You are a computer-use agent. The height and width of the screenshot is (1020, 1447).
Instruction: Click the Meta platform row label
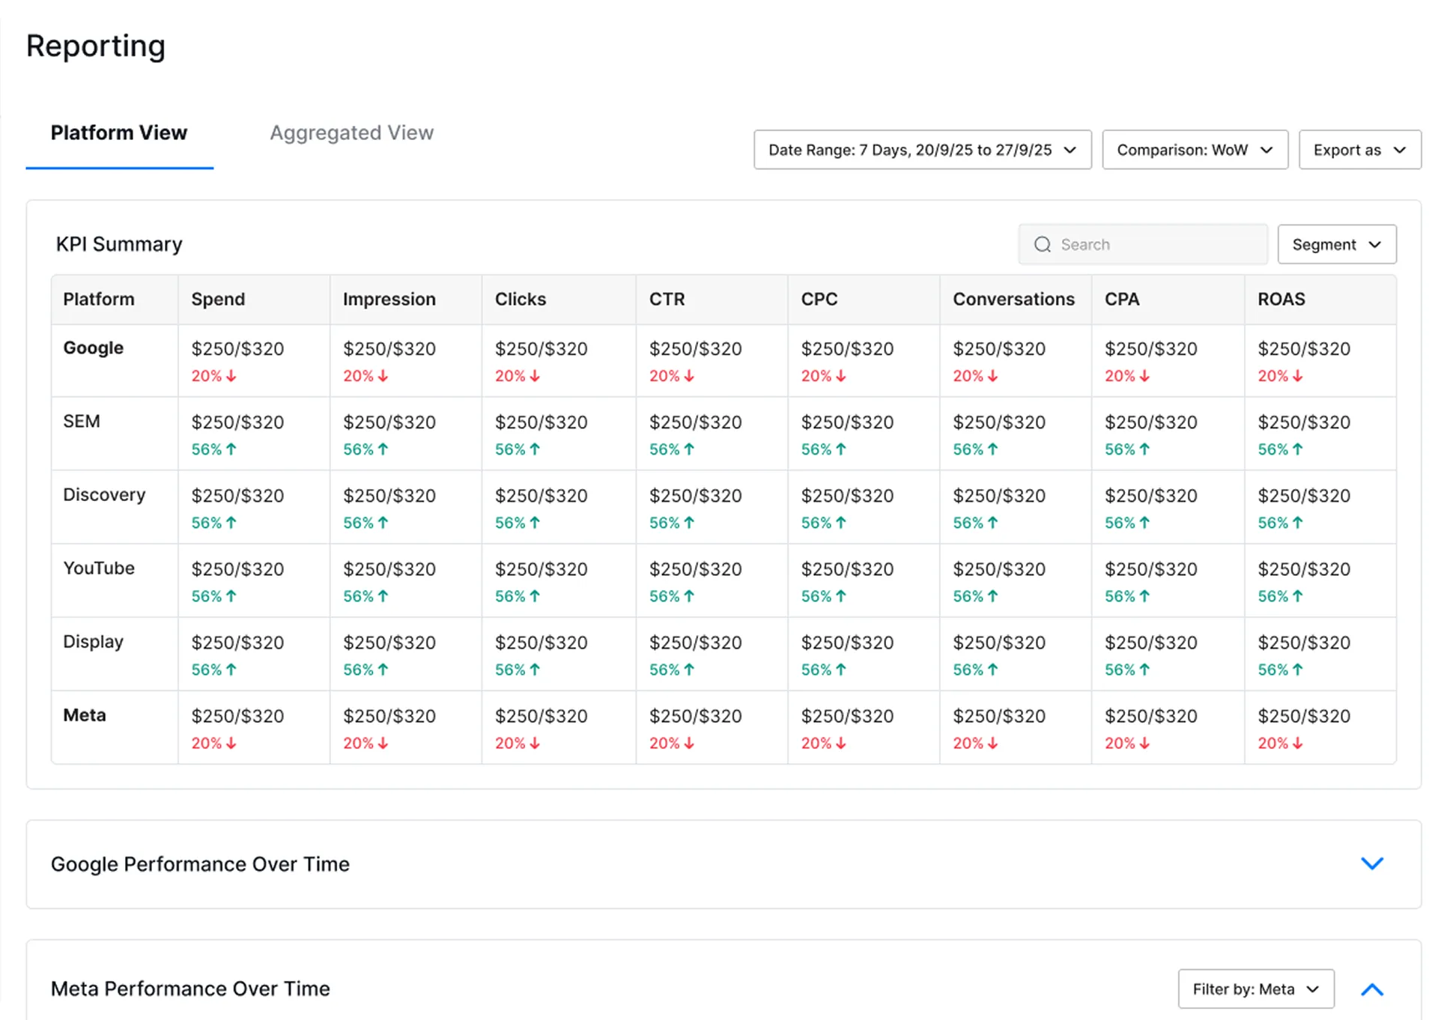click(x=85, y=715)
